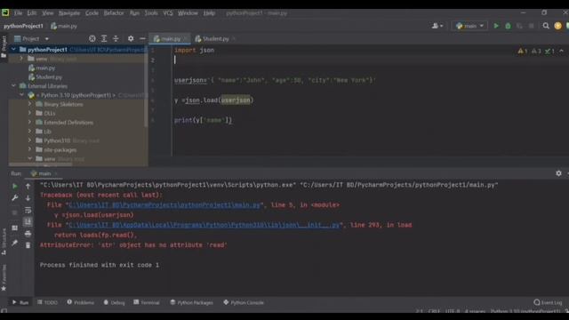The image size is (569, 320).
Task: Jump down the stack trace arrow
Action: pos(28,198)
